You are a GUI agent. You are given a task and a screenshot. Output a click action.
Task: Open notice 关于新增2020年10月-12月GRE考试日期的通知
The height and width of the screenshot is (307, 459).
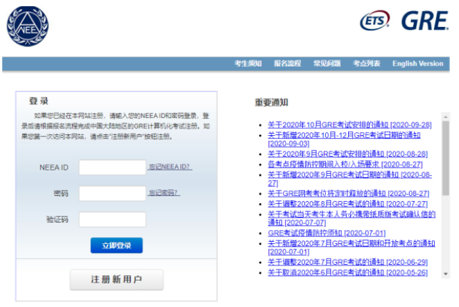point(344,139)
